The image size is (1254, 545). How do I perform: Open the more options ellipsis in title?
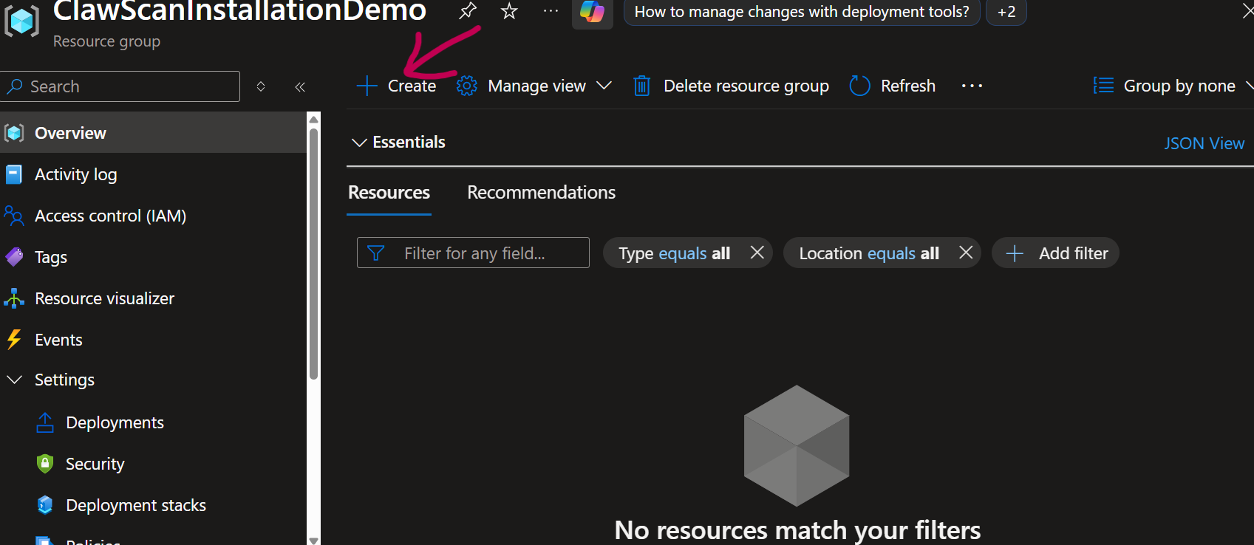(551, 11)
